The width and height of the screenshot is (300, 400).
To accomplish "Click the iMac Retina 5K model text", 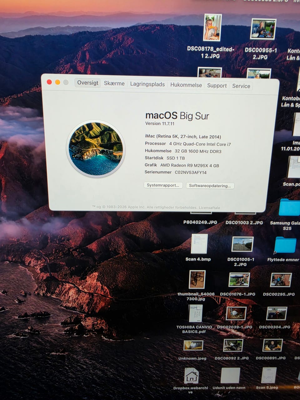I will [183, 137].
